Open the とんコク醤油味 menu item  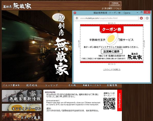click(11, 85)
